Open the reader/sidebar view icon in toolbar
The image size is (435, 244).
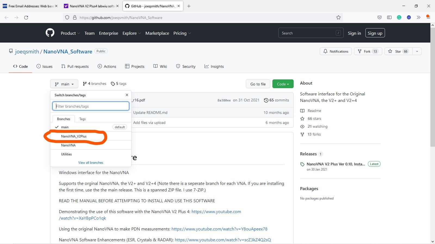tap(389, 17)
